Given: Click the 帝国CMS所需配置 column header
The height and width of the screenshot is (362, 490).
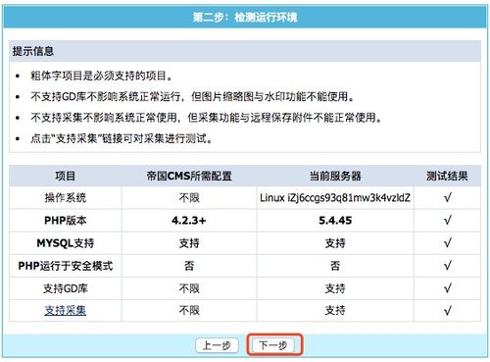Looking at the screenshot, I should (x=189, y=176).
